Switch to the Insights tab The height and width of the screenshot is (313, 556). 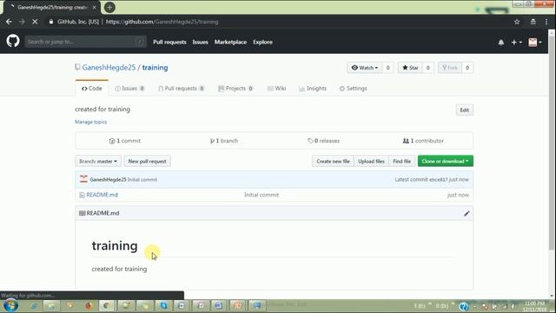click(x=313, y=89)
